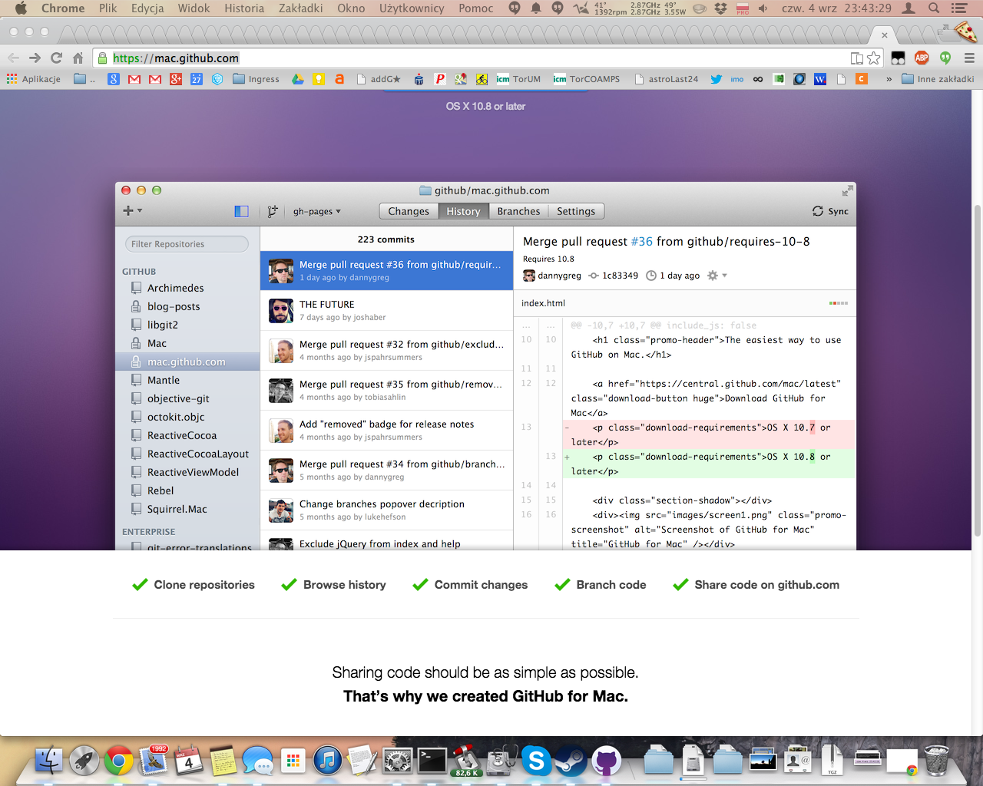
Task: Switch to the Changes tab
Action: tap(409, 211)
